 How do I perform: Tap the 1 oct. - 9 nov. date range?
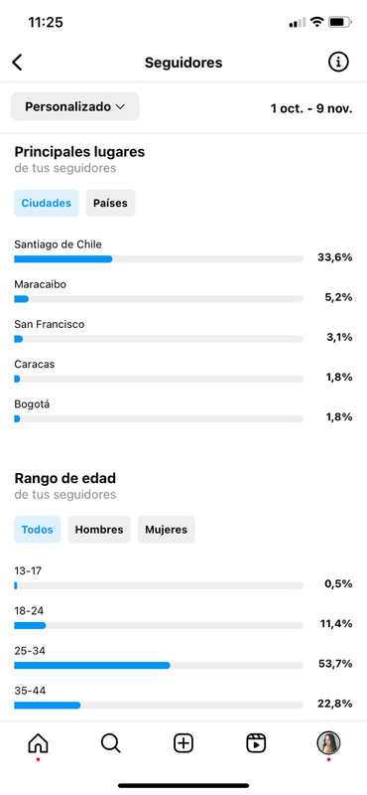point(311,108)
